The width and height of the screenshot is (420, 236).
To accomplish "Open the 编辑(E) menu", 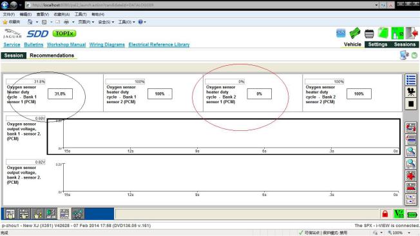I will coord(26,14).
